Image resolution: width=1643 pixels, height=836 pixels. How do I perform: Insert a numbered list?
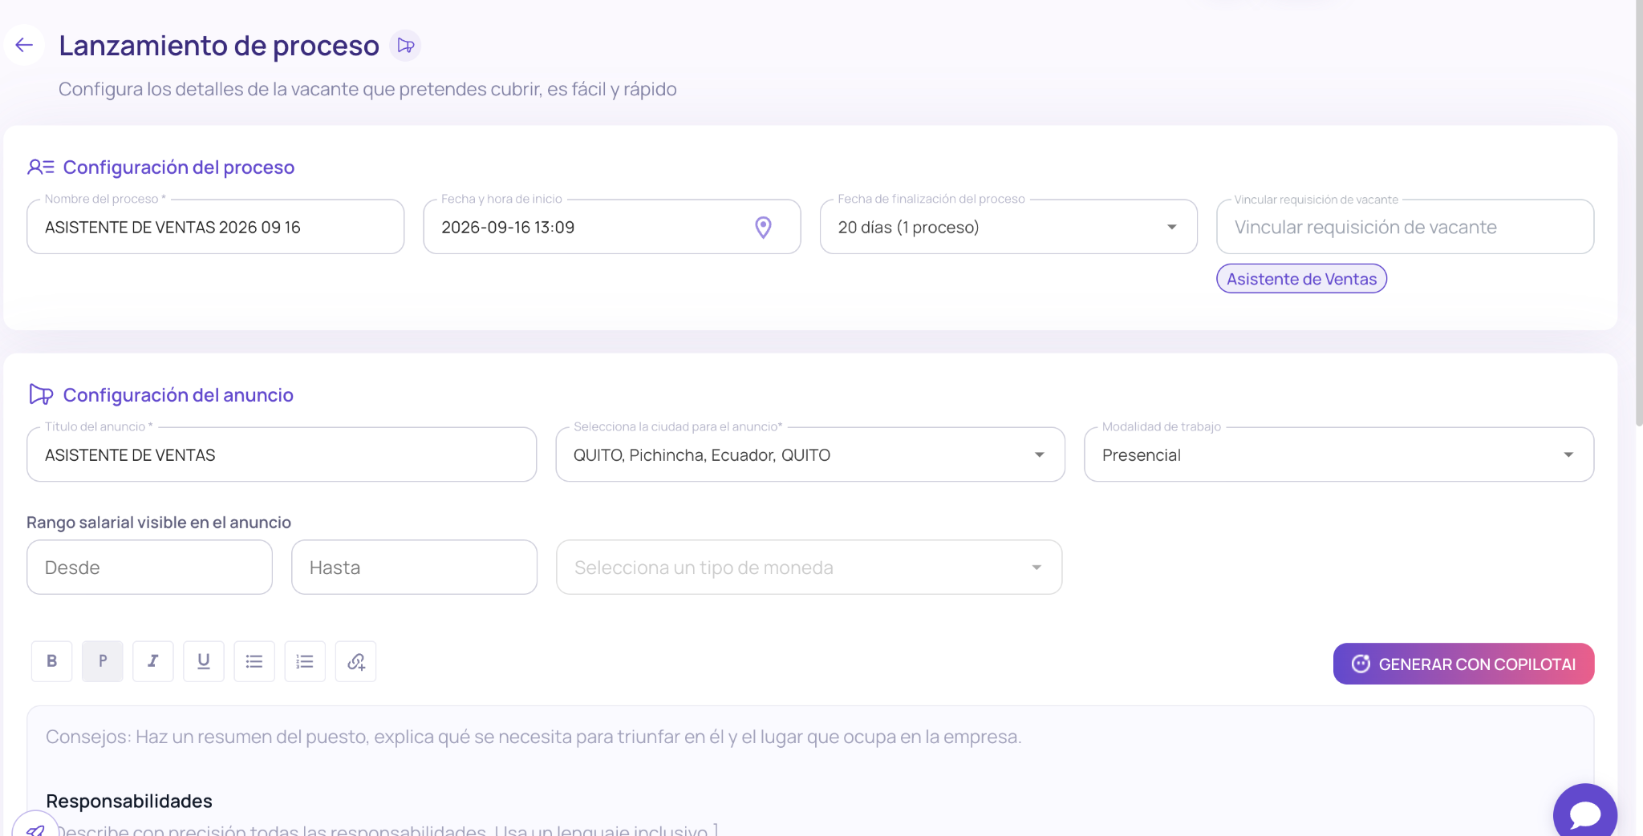pyautogui.click(x=305, y=661)
